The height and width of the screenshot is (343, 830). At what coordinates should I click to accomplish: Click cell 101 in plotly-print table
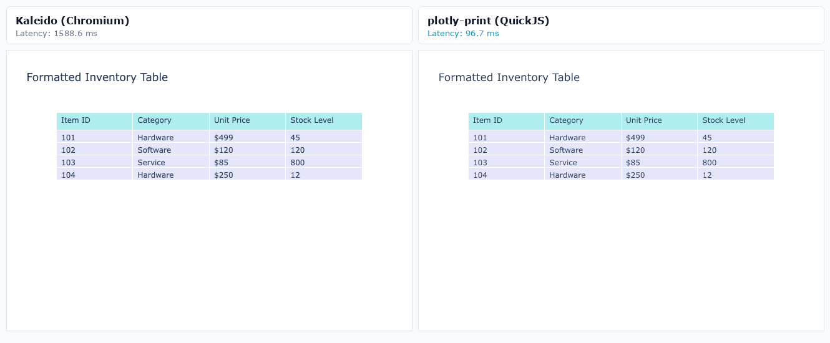pyautogui.click(x=506, y=137)
